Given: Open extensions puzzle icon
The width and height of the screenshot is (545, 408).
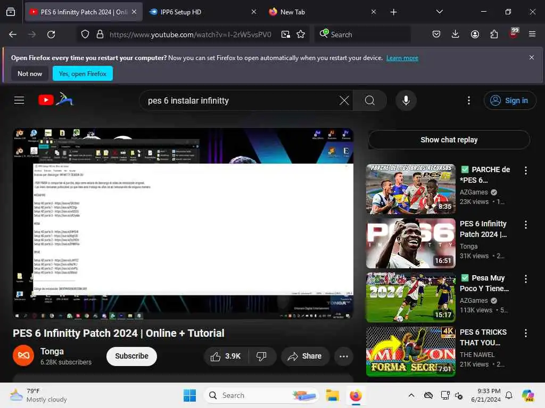Looking at the screenshot, I should pyautogui.click(x=494, y=34).
